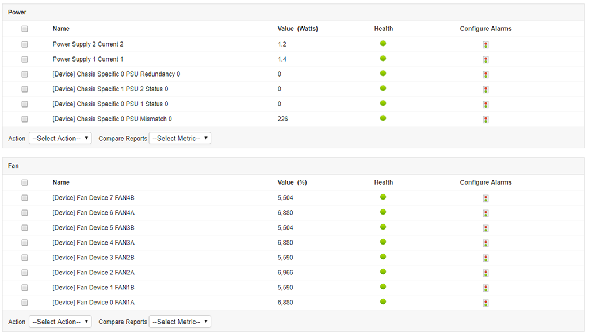Expand the Select Action dropdown under Fan

[60, 322]
